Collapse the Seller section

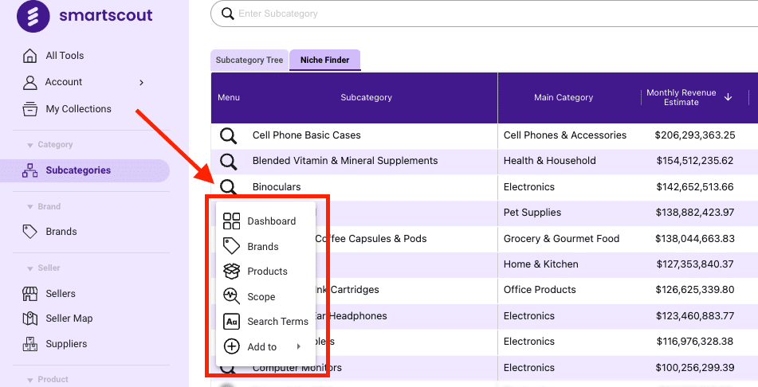click(x=30, y=268)
